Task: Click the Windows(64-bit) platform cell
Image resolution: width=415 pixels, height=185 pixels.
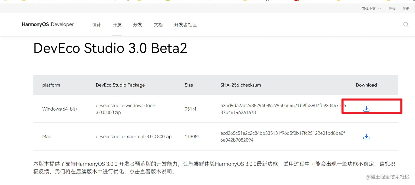Action: coord(60,109)
